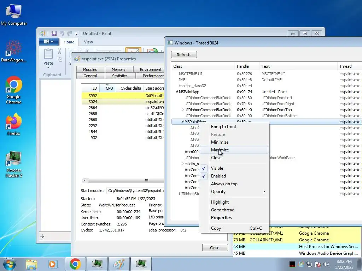The height and width of the screenshot is (271, 362).
Task: Open the Modules tab in mspaint.exe Properties
Action: 90,70
